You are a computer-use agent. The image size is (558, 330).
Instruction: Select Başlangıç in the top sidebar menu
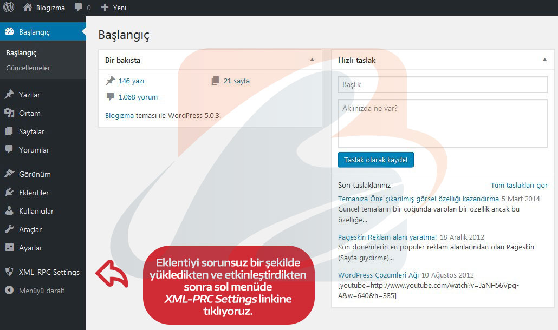43,31
